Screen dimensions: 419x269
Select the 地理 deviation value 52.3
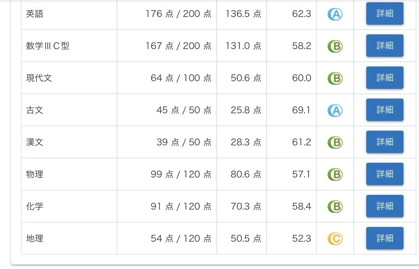tap(302, 239)
